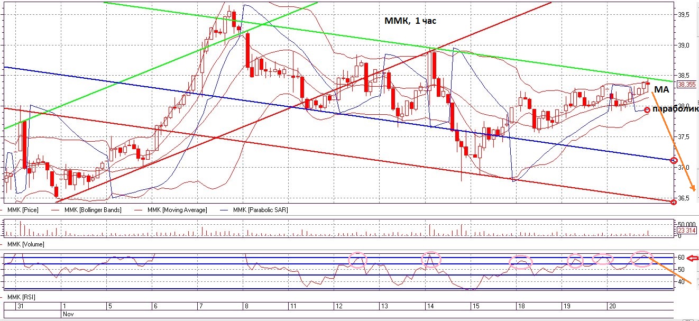
Task: Select date 20 on the time axis
Action: tap(612, 306)
